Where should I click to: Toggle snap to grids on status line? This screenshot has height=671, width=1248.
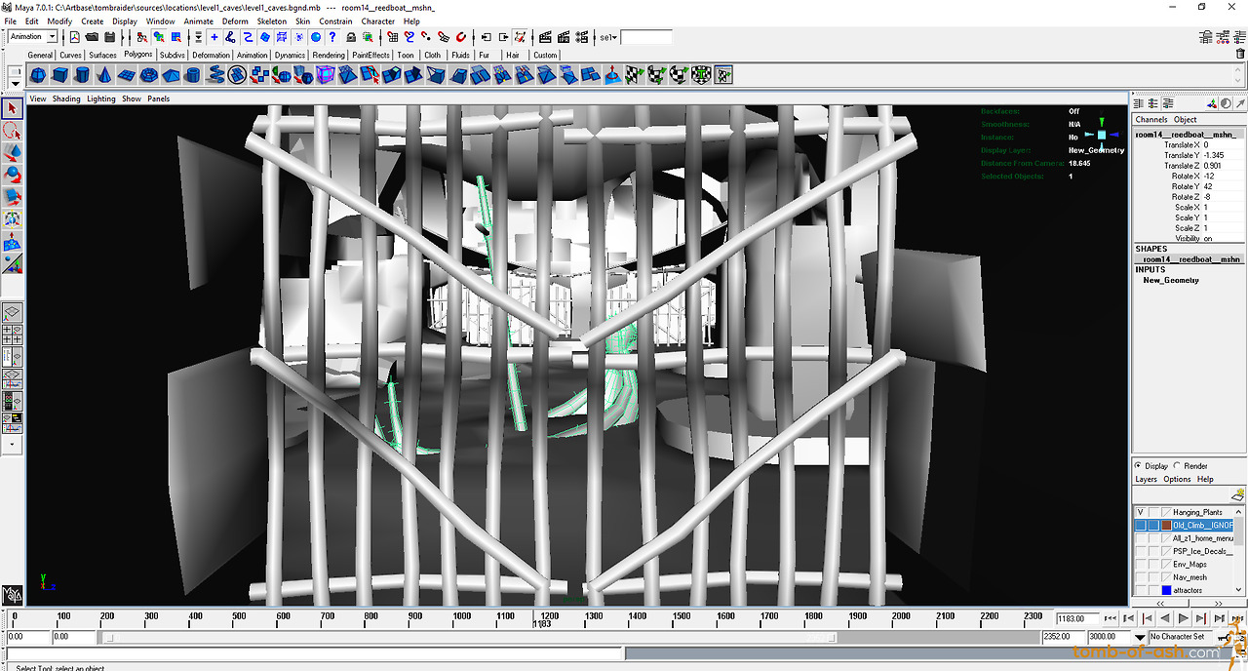(x=392, y=37)
